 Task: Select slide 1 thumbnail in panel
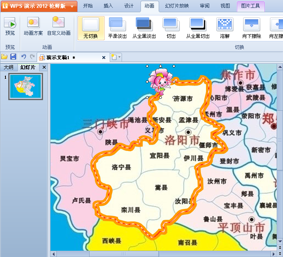26,86
